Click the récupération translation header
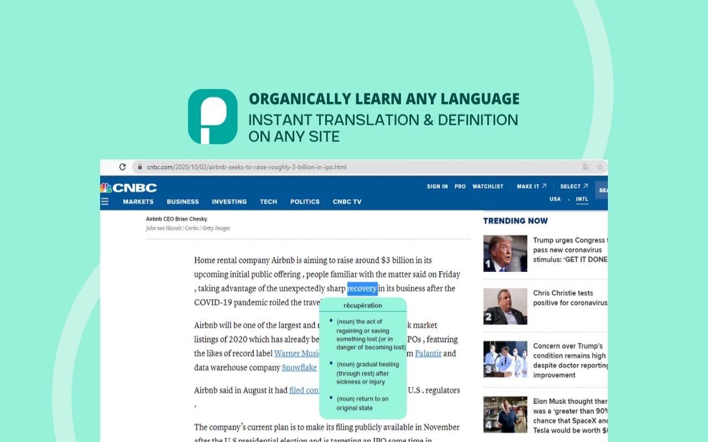 tap(363, 305)
